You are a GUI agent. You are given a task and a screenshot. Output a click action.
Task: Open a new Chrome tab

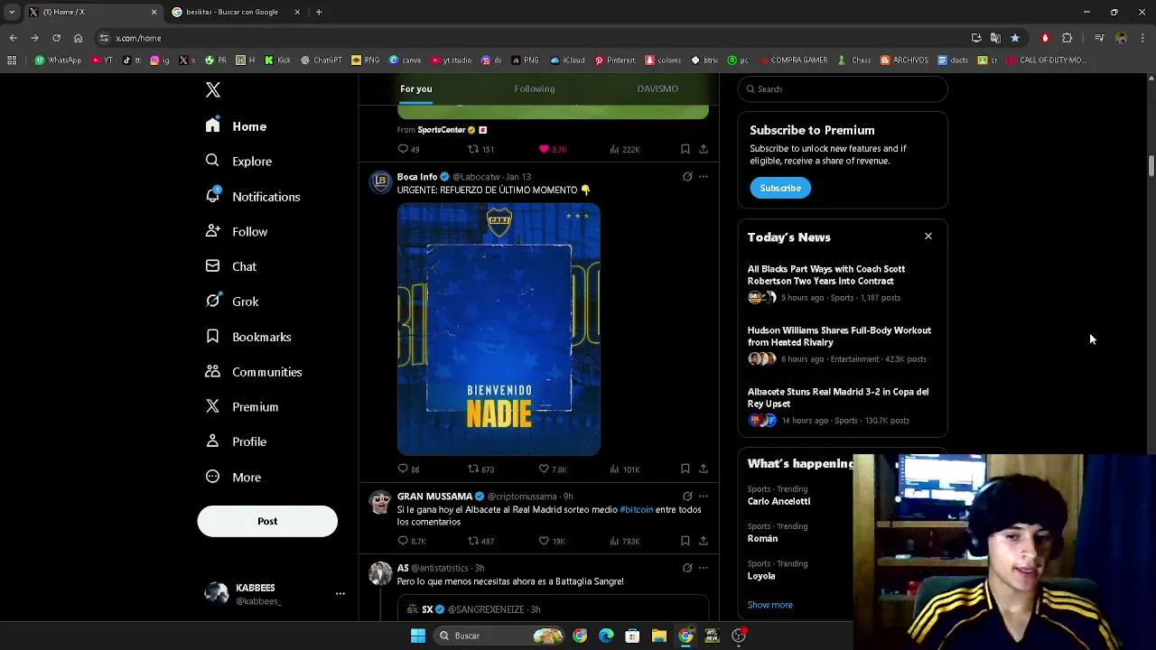tap(319, 12)
